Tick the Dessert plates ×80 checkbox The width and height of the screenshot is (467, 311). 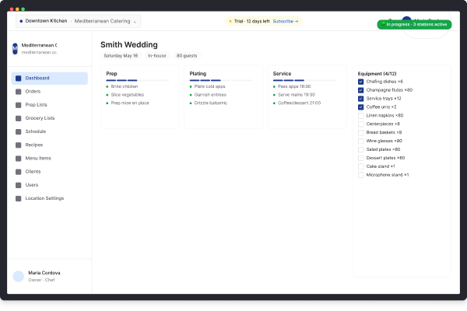pyautogui.click(x=360, y=158)
